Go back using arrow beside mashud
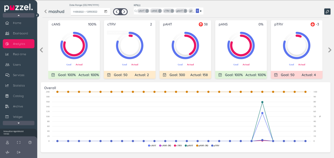The height and width of the screenshot is (158, 334). (x=46, y=12)
